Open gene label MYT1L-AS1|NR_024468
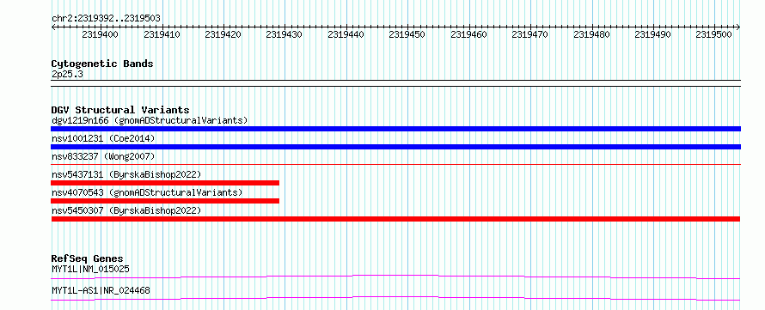 [101, 291]
